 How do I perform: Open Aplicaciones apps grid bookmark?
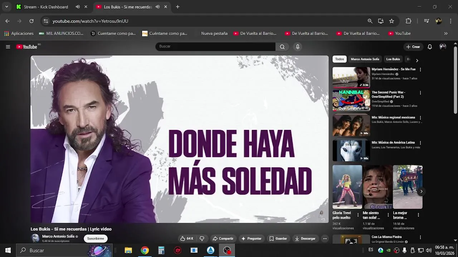tap(19, 34)
